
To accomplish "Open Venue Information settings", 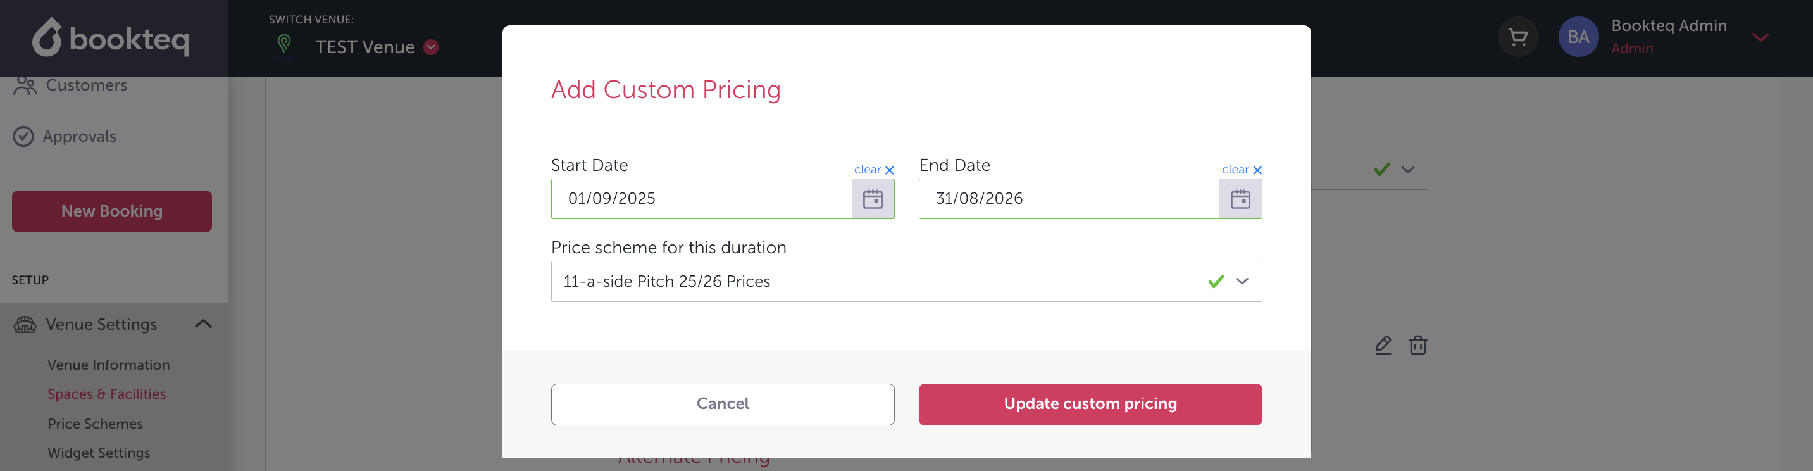I will coord(108,365).
